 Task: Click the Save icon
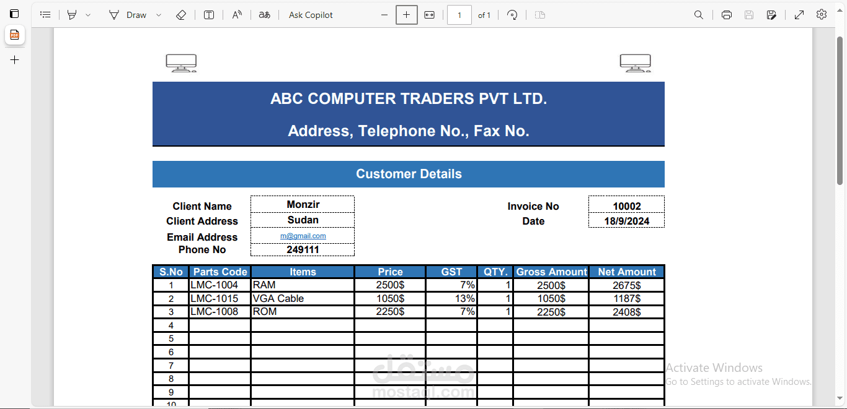[x=749, y=15]
